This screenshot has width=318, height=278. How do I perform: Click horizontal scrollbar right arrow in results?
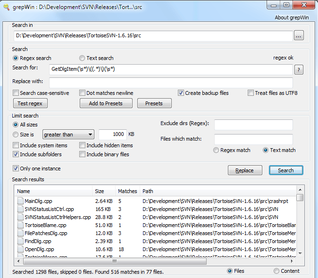coord(292,261)
